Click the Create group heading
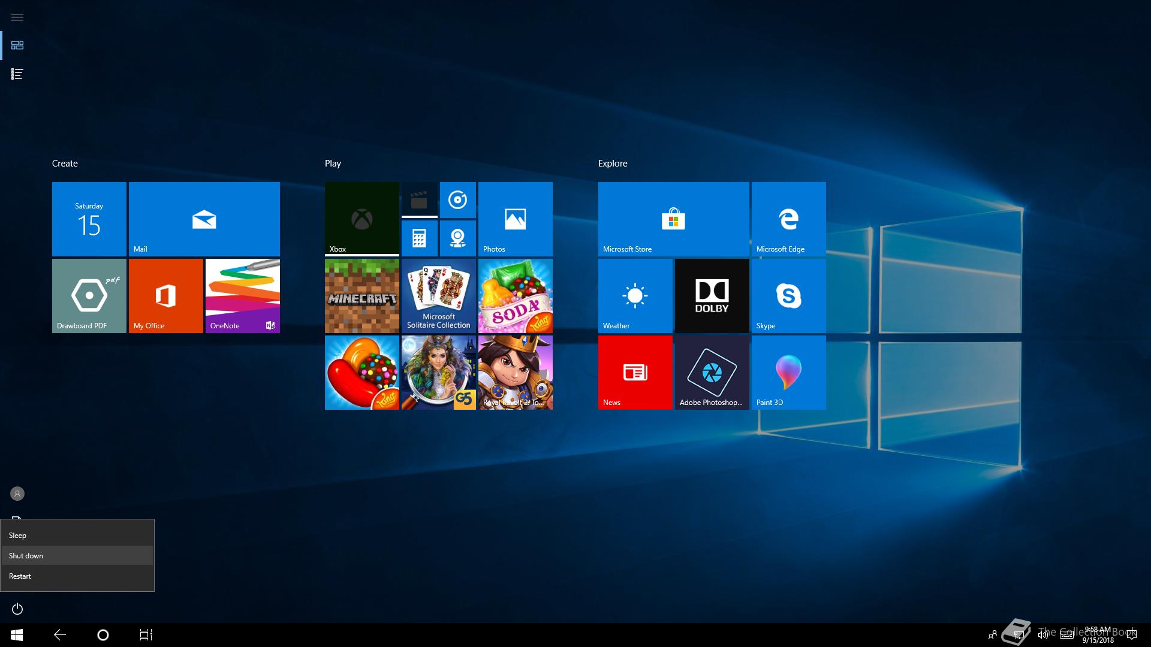1151x647 pixels. (65, 164)
